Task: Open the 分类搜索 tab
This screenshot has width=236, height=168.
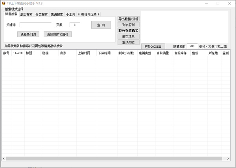Action: (x=42, y=15)
